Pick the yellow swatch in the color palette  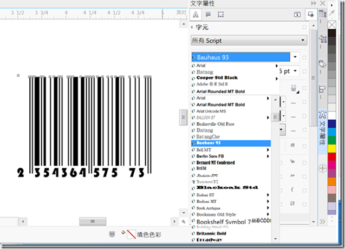332,148
